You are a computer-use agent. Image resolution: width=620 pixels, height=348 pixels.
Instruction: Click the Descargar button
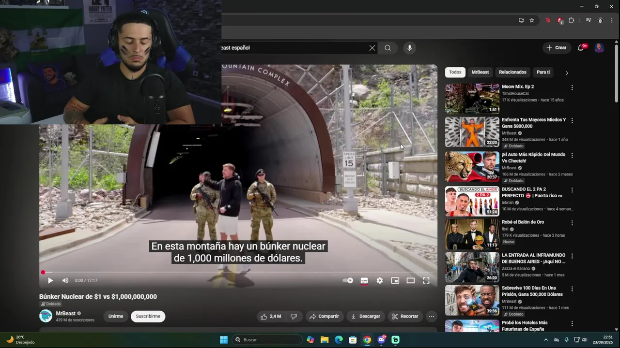point(366,316)
